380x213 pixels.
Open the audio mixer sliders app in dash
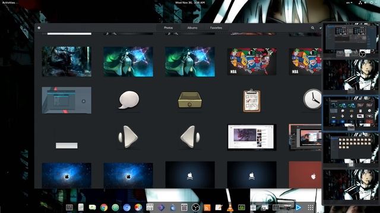[x=150, y=207]
